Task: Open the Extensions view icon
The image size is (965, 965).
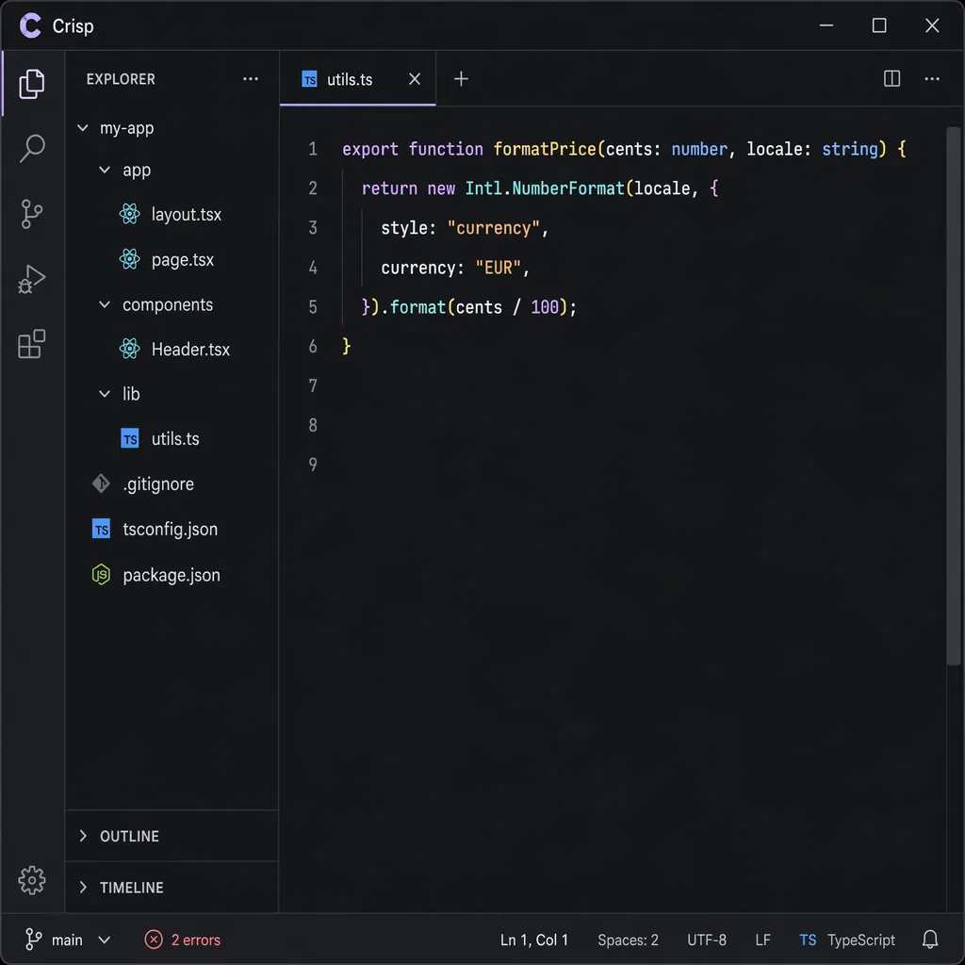Action: point(32,343)
